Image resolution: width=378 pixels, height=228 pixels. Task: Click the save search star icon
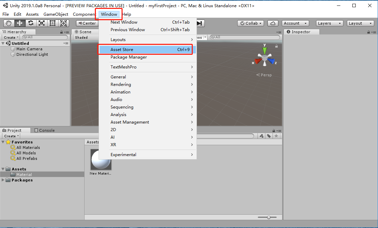tap(276, 136)
